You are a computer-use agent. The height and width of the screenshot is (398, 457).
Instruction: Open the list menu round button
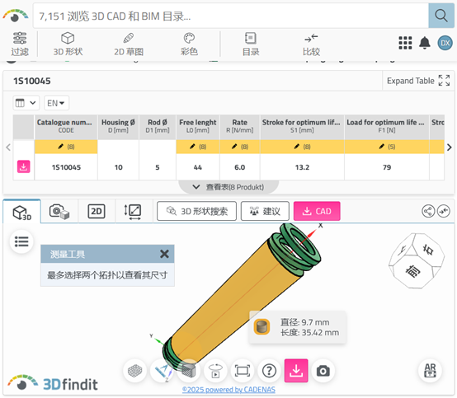coord(21,241)
